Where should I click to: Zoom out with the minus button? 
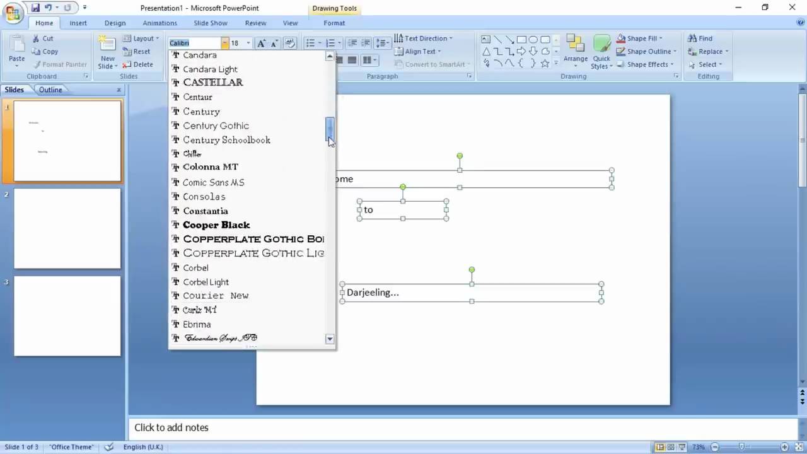714,447
